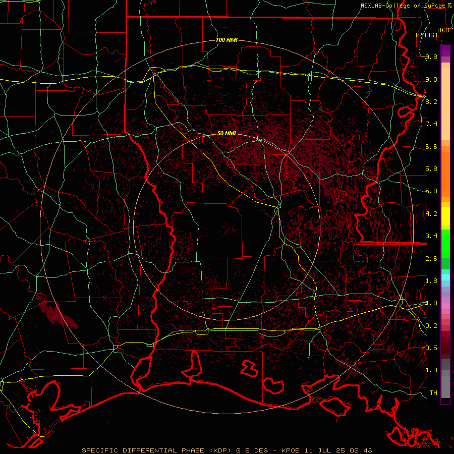This screenshot has height=454, width=454.
Task: Click the 0.2 legend value
Action: pos(431,326)
